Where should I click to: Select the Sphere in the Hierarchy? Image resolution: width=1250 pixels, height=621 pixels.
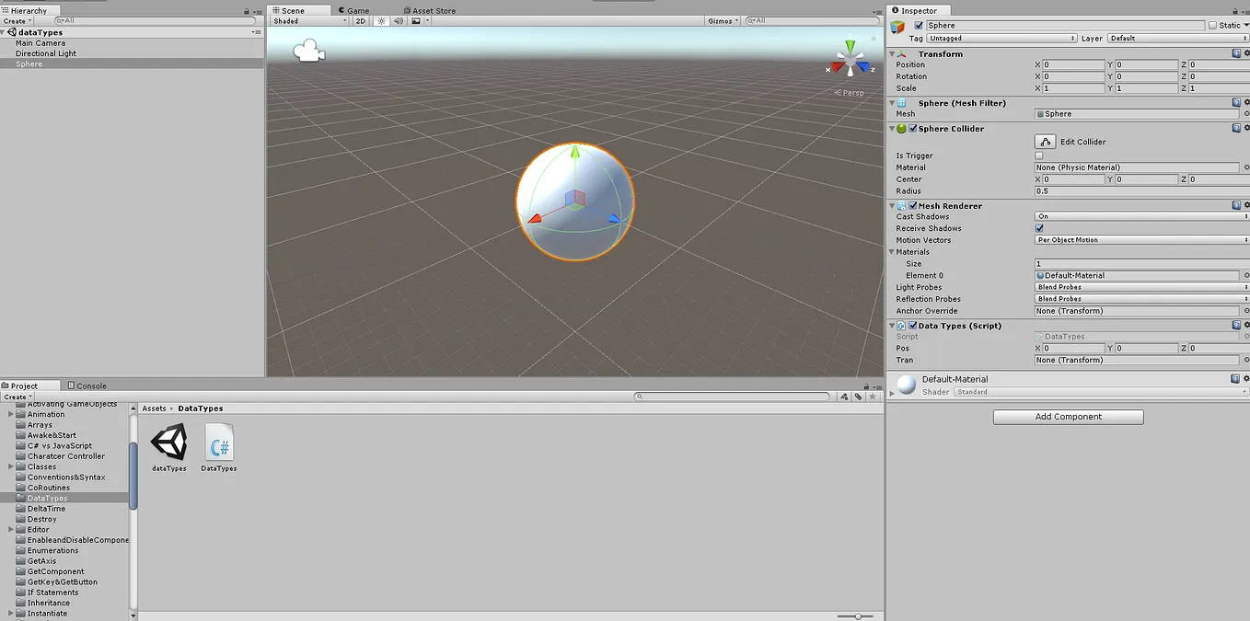pos(29,63)
